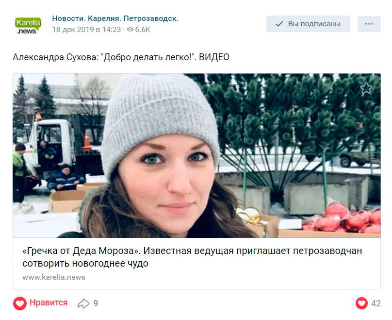Viewport: 392px width, 320px height.
Task: Click the eye views counter icon
Action: click(130, 30)
